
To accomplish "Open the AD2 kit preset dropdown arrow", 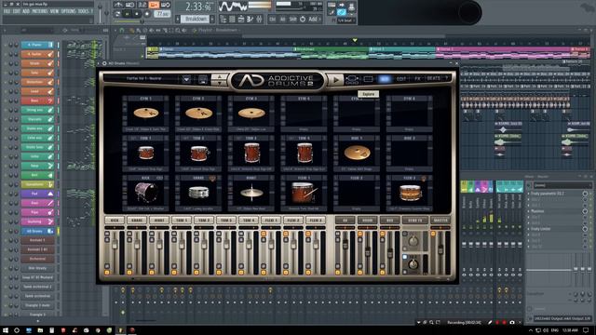I will click(186, 79).
